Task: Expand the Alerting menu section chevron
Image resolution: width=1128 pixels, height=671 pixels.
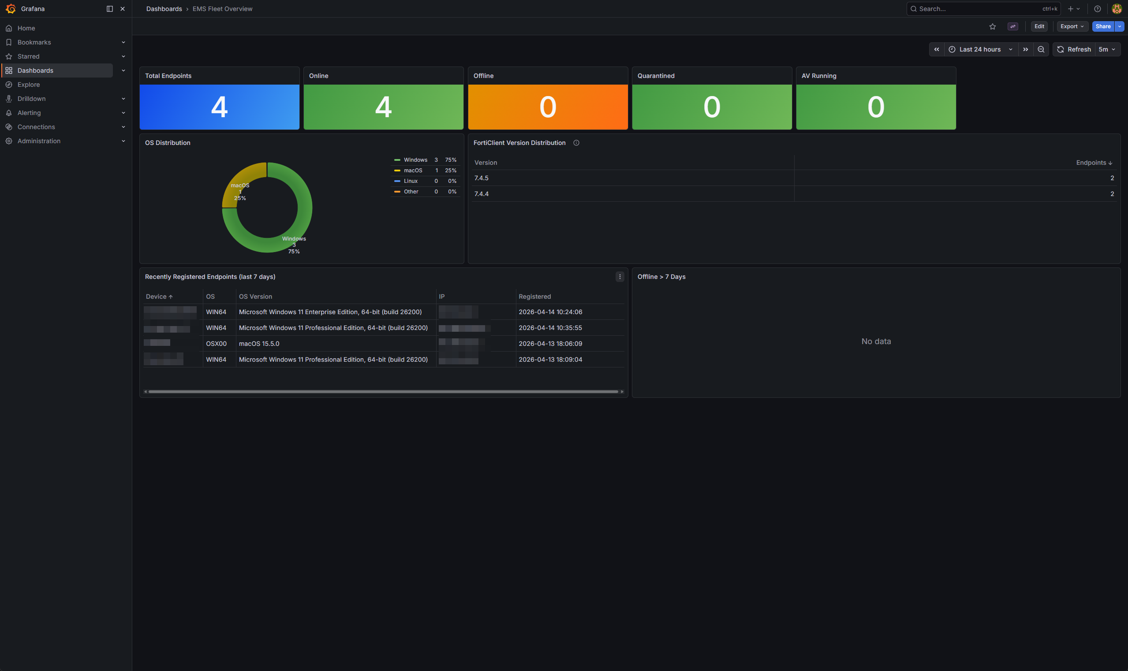Action: coord(123,113)
